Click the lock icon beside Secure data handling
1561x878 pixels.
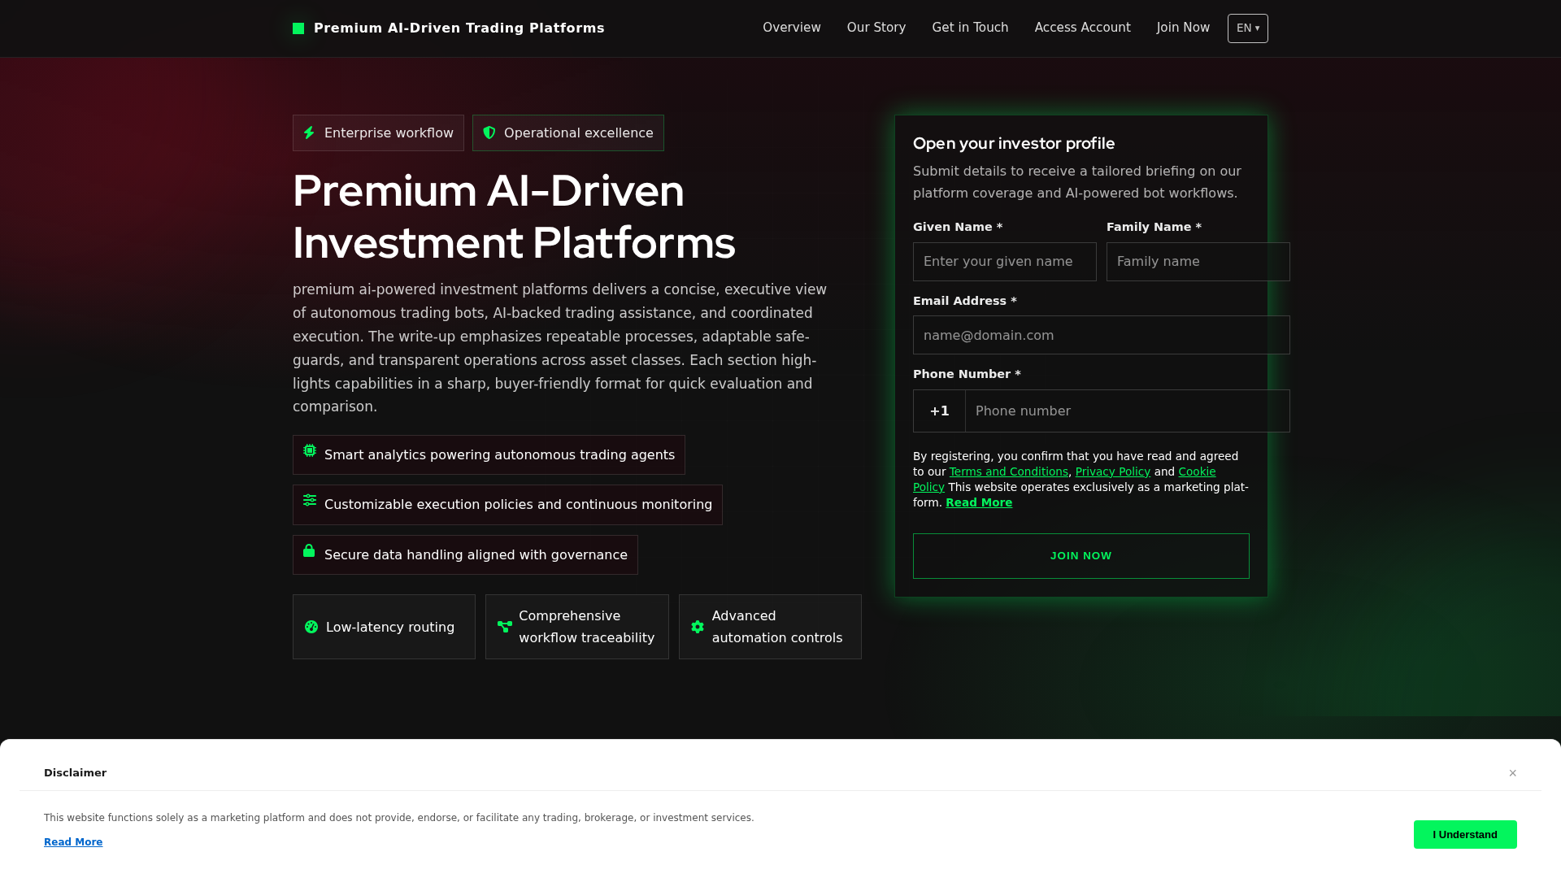click(309, 550)
